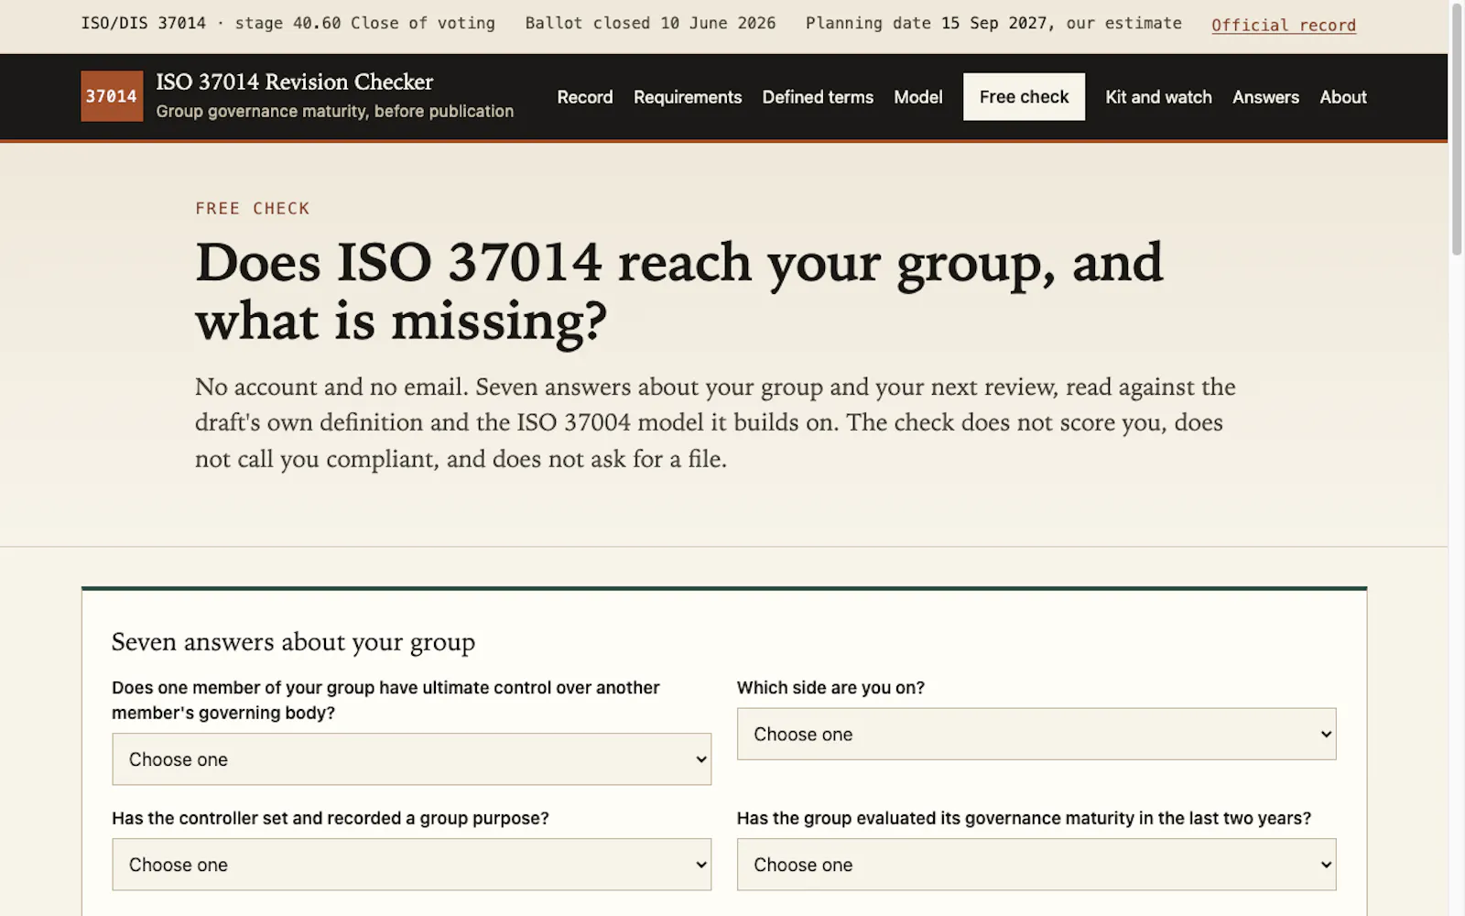Click the 'Seven answers about your group' heading
The height and width of the screenshot is (916, 1465).
[293, 642]
